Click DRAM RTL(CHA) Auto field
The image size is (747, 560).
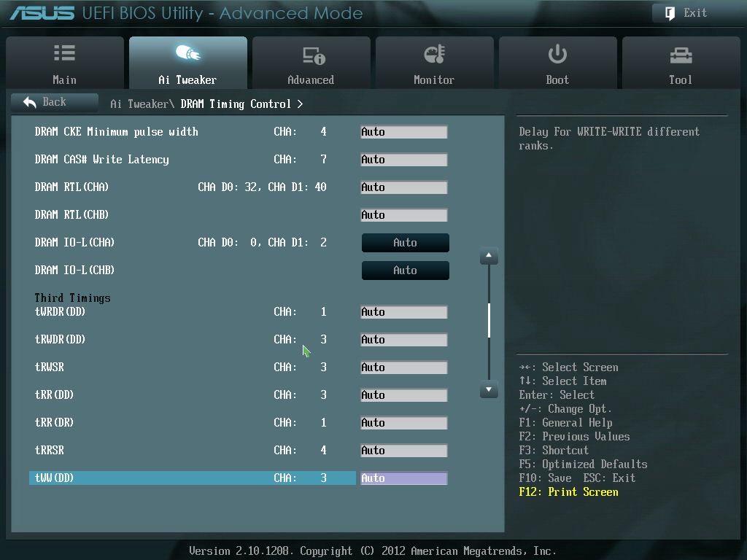(404, 187)
